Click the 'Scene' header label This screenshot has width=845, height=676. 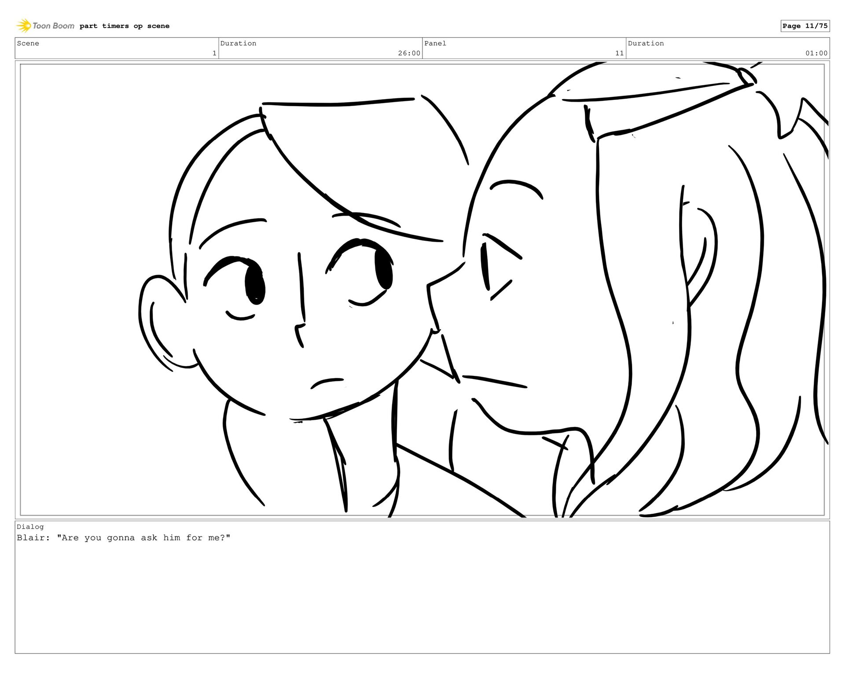click(x=28, y=43)
